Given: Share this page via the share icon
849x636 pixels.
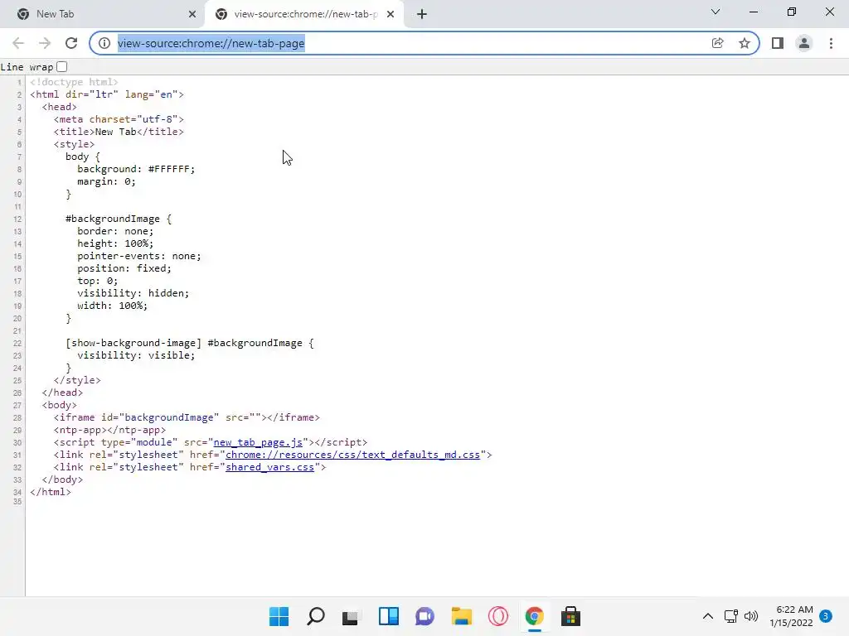Looking at the screenshot, I should pos(717,43).
